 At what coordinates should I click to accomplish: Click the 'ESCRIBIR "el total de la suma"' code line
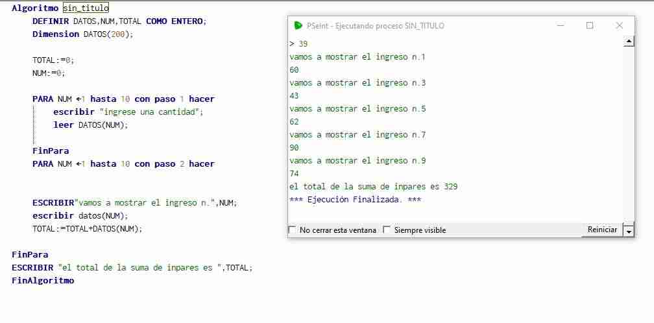tap(132, 268)
